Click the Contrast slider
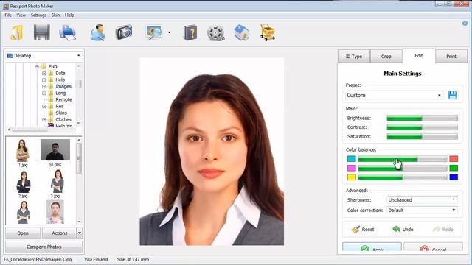The image size is (472, 265). [422, 127]
